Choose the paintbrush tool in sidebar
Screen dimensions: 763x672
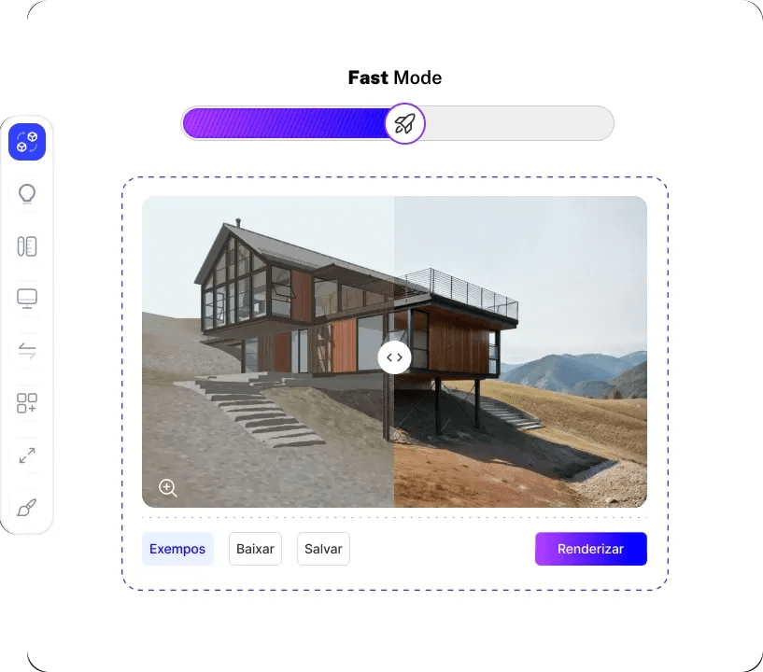(x=27, y=508)
